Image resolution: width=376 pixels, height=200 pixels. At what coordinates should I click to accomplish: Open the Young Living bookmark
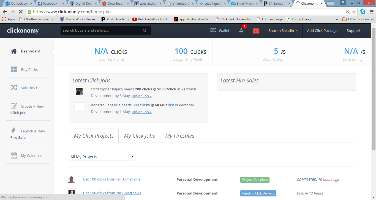tap(298, 19)
